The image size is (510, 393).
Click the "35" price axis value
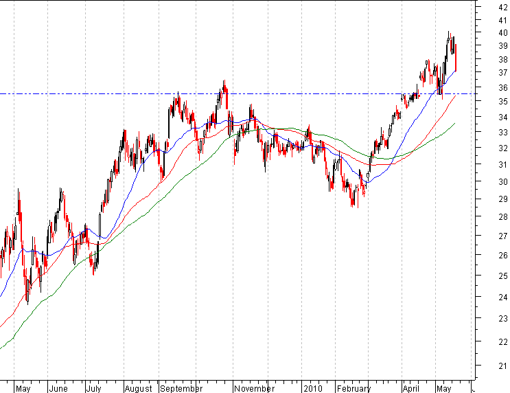pyautogui.click(x=503, y=102)
